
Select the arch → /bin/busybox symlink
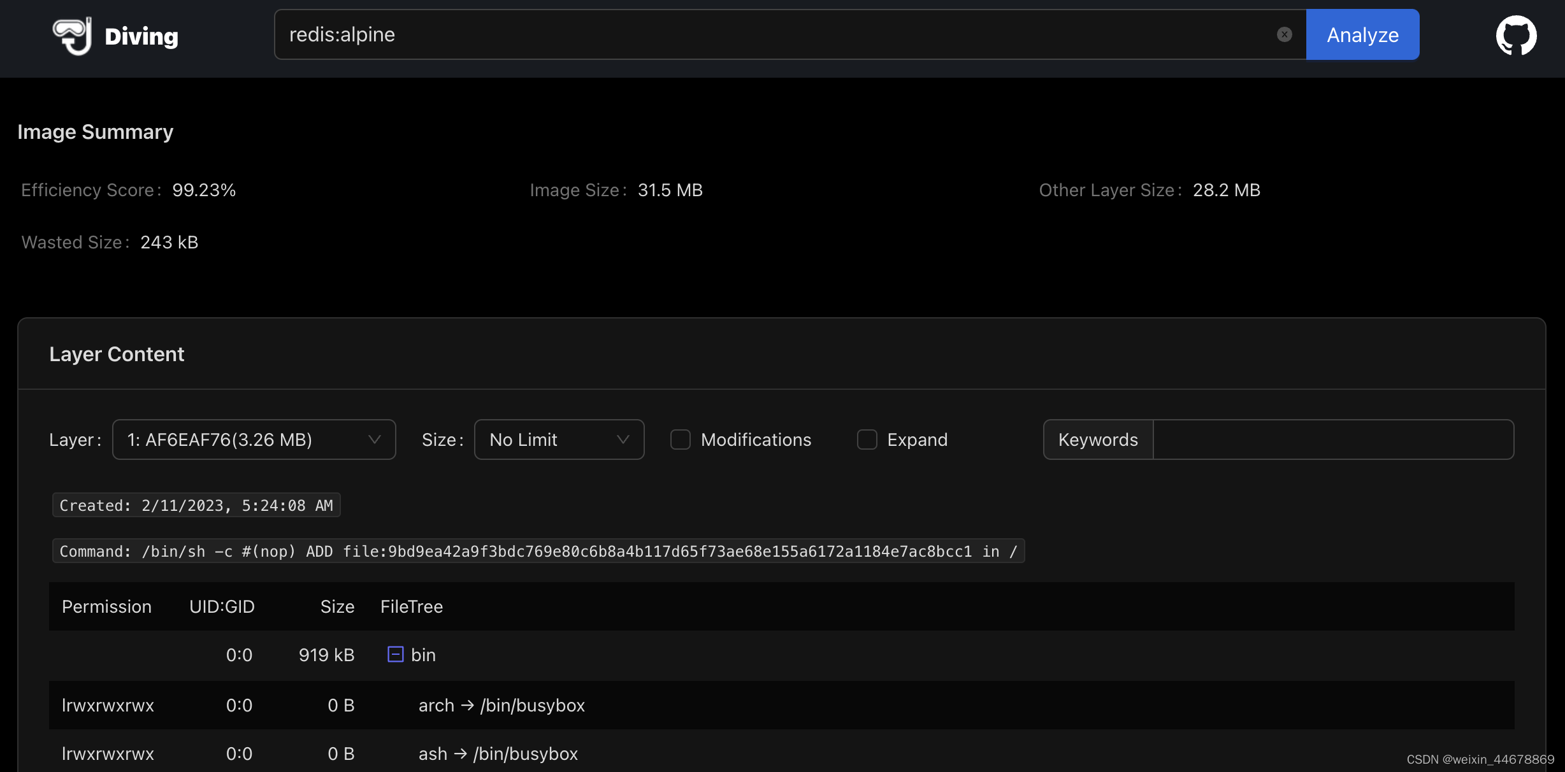click(501, 705)
